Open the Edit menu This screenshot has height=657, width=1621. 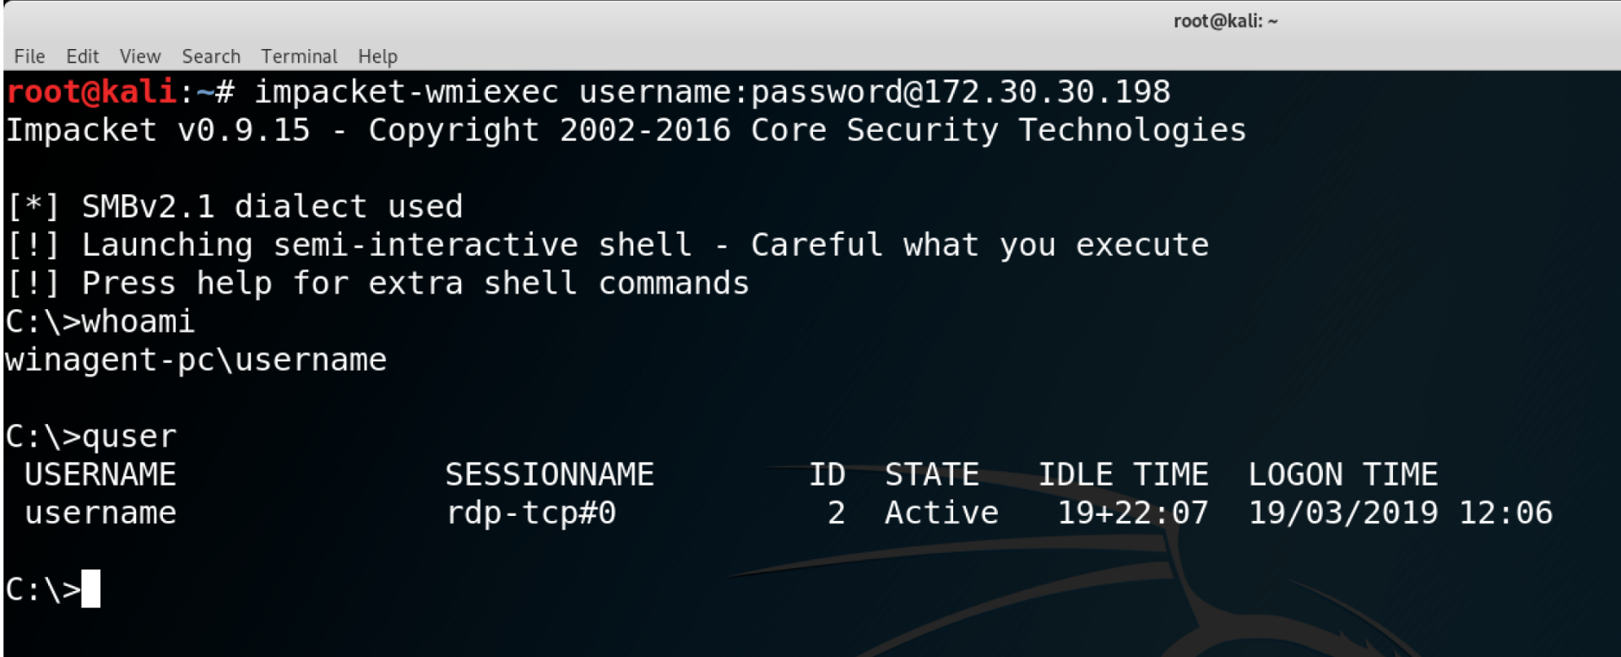[x=83, y=57]
